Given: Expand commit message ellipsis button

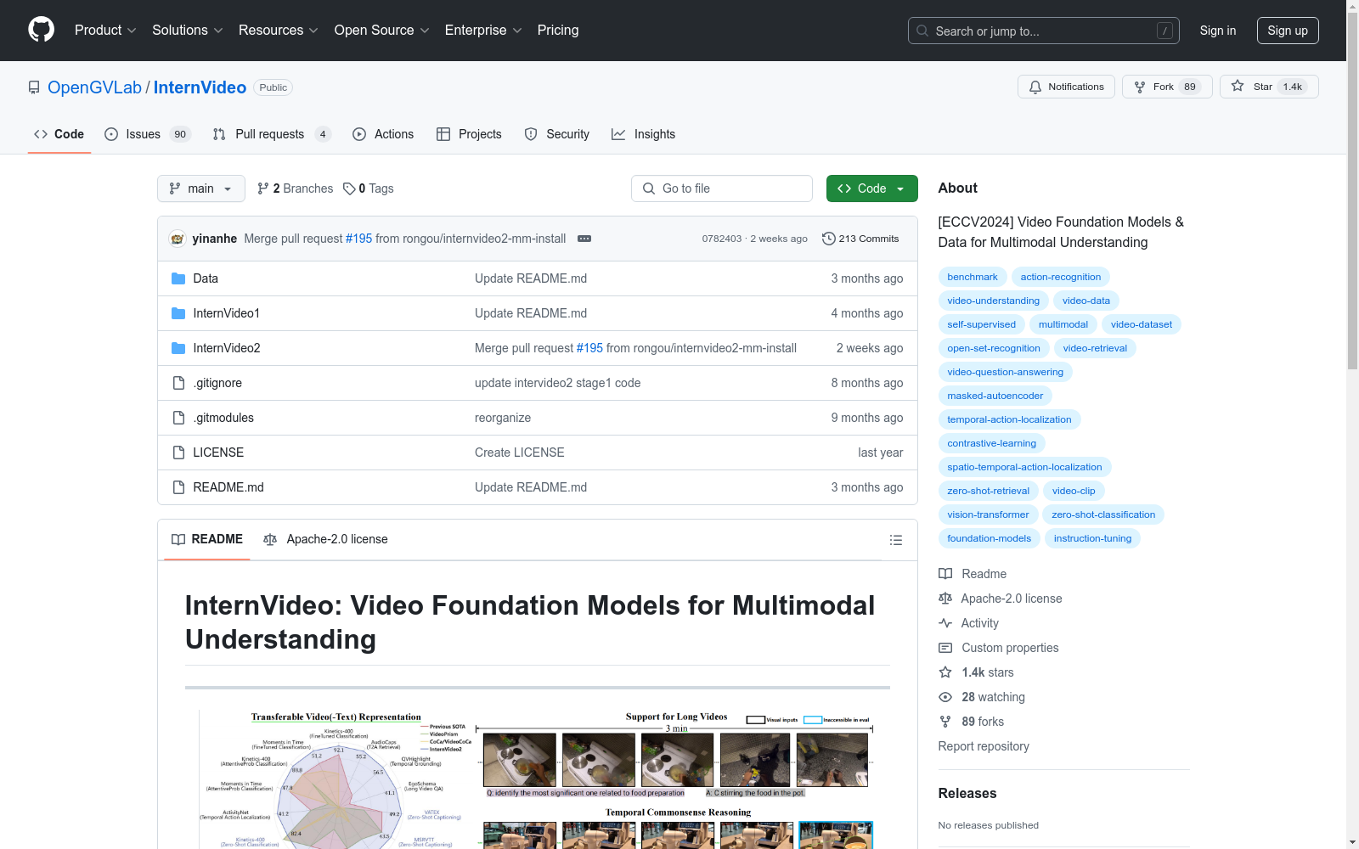Looking at the screenshot, I should 584,239.
